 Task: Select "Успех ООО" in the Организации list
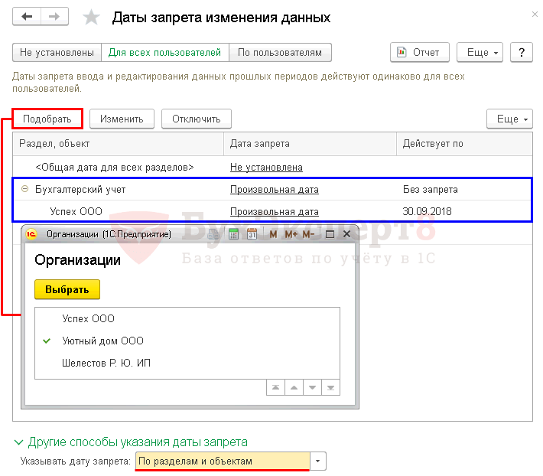coord(187,318)
